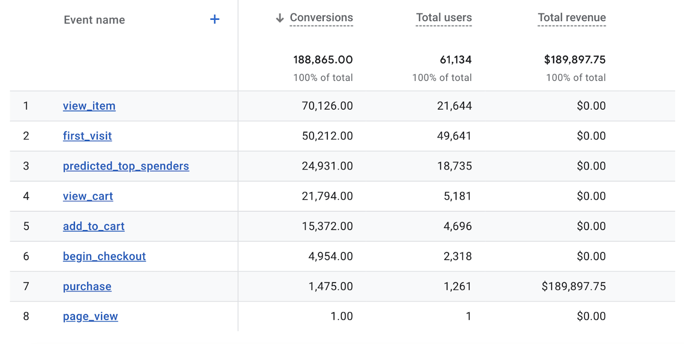Screen dimensions: 684x344
Task: Open the predicted_top_spenders event
Action: tap(126, 166)
